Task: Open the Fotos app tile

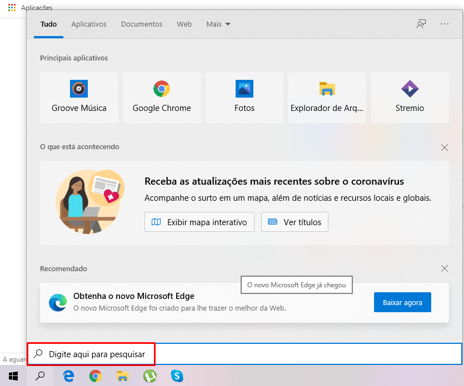Action: point(244,97)
